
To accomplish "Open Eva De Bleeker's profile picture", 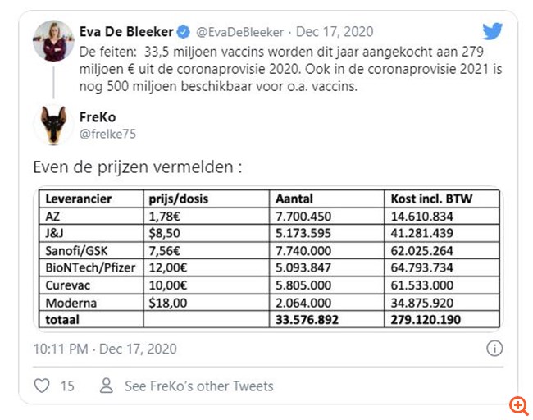I will click(53, 41).
